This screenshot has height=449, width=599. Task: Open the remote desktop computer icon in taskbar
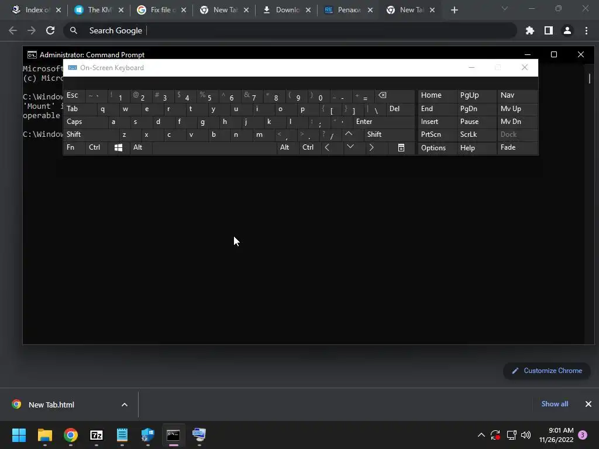click(199, 435)
